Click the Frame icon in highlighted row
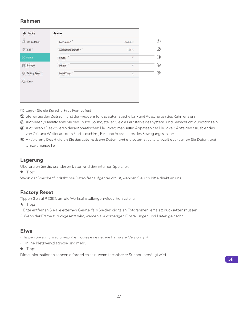This screenshot has height=309, width=238. pyautogui.click(x=24, y=58)
